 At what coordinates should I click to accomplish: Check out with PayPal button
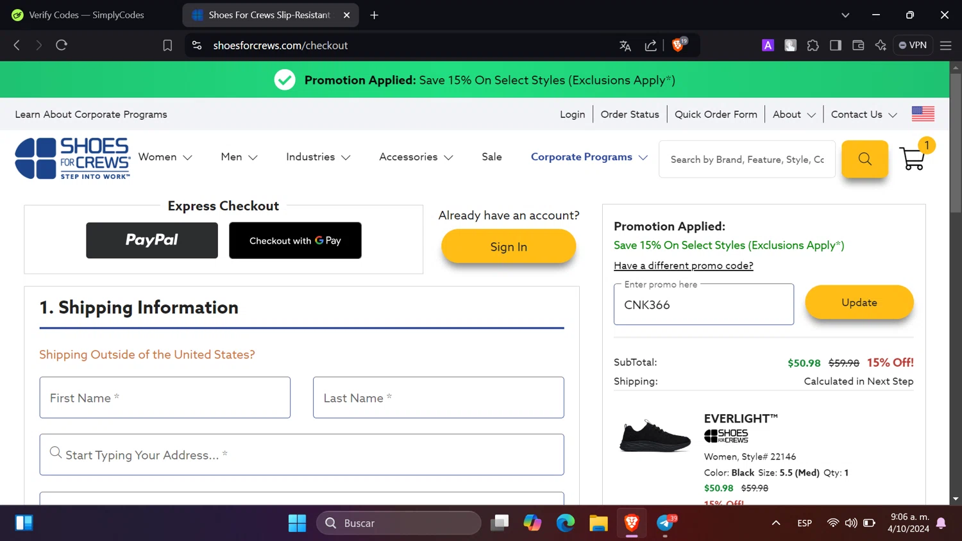[x=152, y=240]
